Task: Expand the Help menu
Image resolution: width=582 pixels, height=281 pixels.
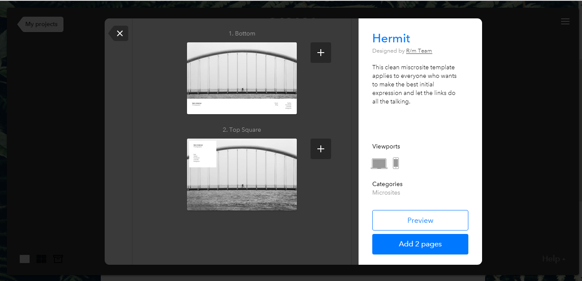Action: point(553,259)
